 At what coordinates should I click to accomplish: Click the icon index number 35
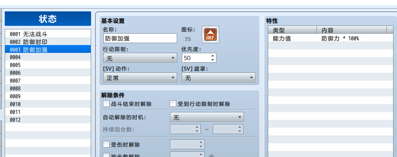pos(188,39)
